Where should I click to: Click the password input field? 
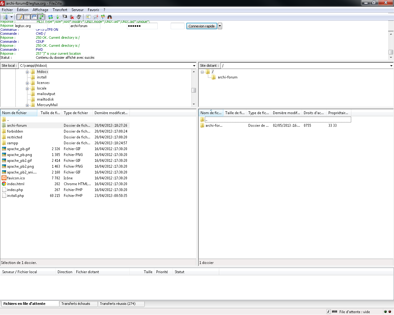pyautogui.click(x=142, y=26)
